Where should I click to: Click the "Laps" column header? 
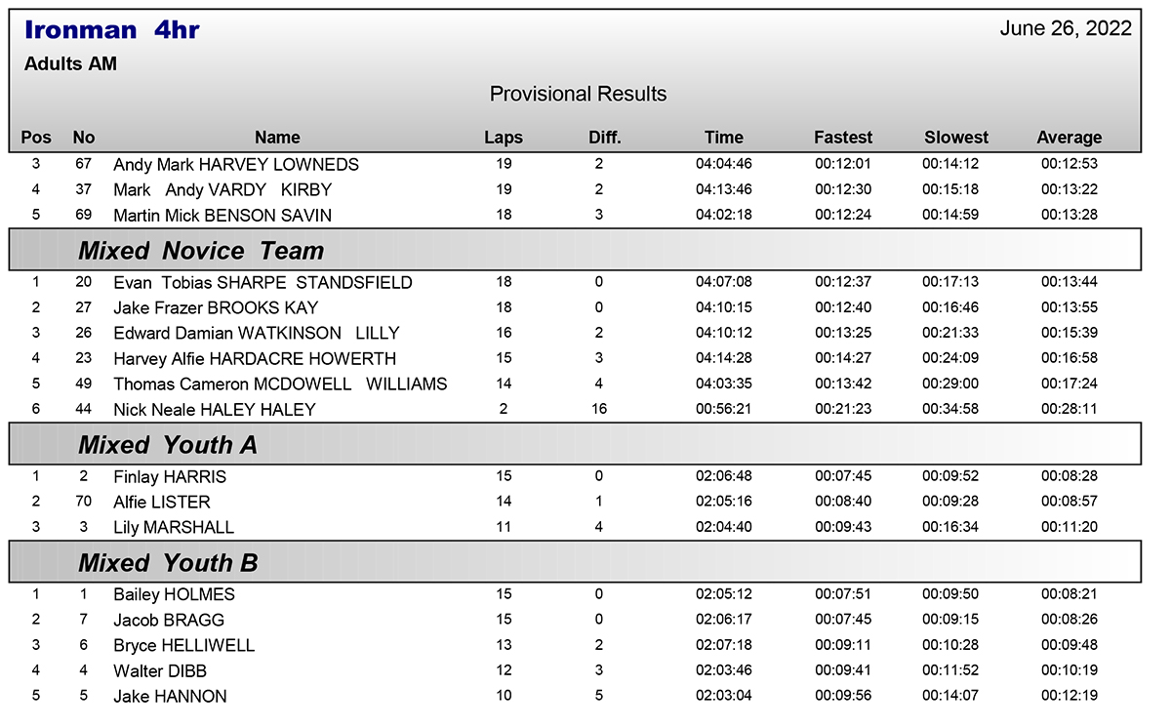(504, 138)
